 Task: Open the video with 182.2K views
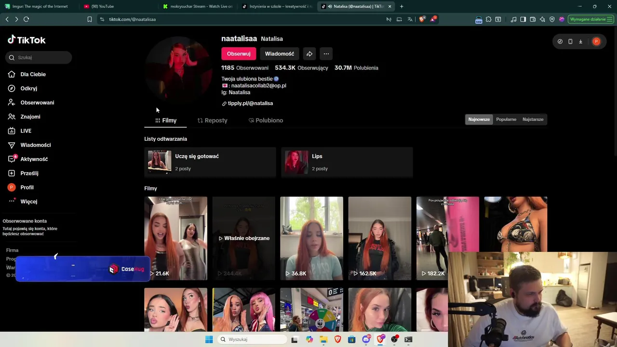pos(447,224)
